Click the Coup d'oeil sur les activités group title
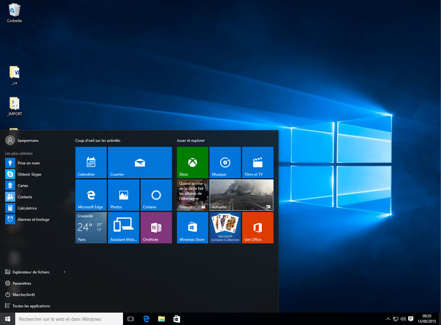This screenshot has height=325, width=441. 97,140
